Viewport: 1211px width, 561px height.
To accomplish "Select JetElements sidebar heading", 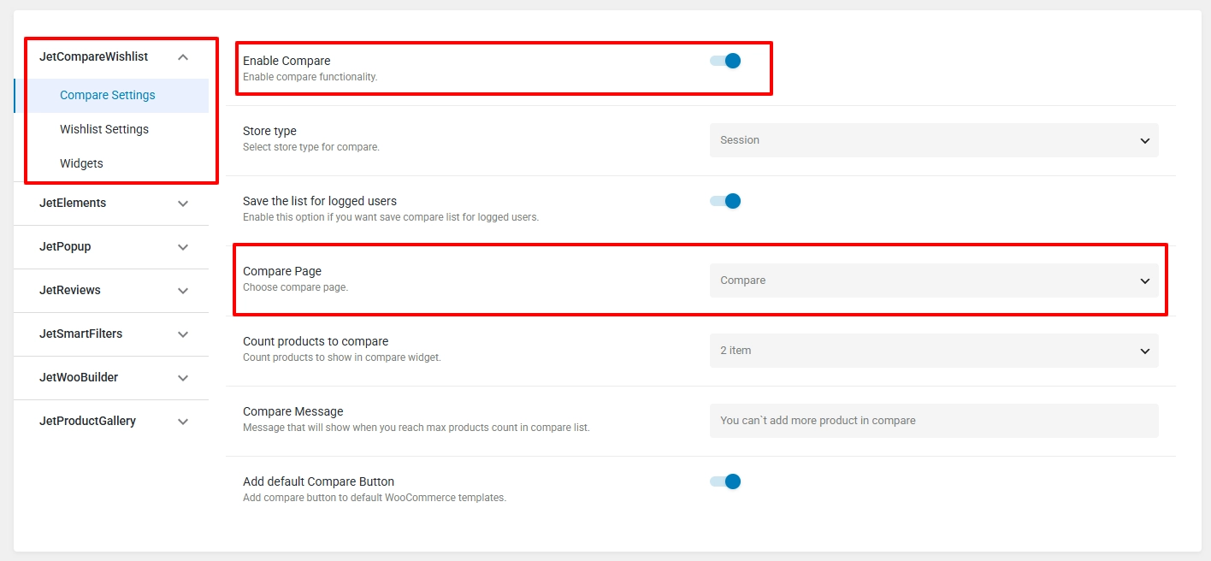I will click(x=73, y=203).
